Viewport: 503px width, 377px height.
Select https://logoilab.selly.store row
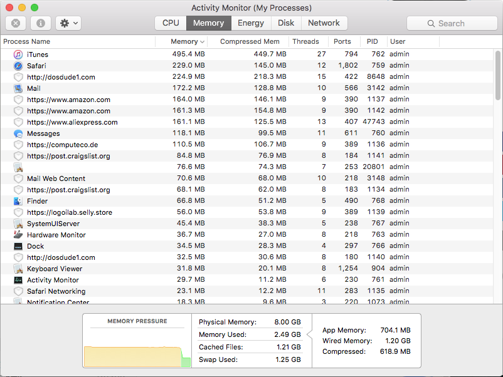[247, 212]
